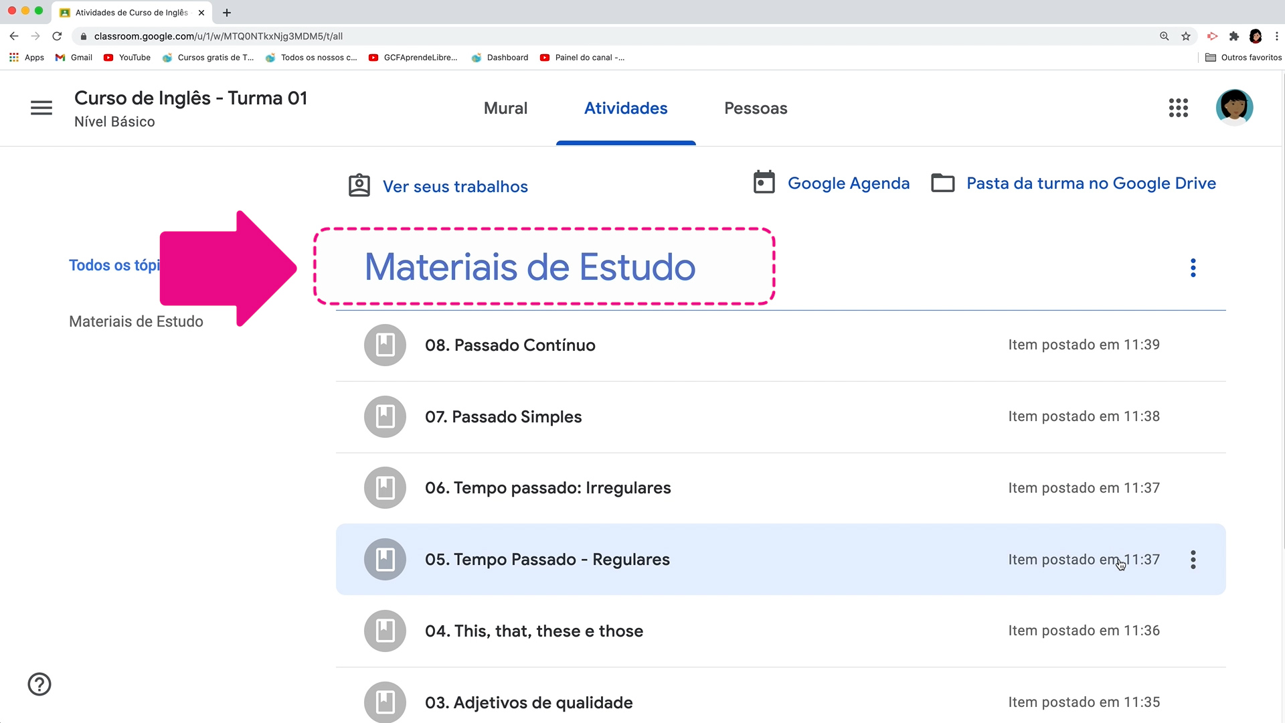Click the material item icon for Tempo passado Irregulares
Image resolution: width=1285 pixels, height=723 pixels.
tap(384, 487)
